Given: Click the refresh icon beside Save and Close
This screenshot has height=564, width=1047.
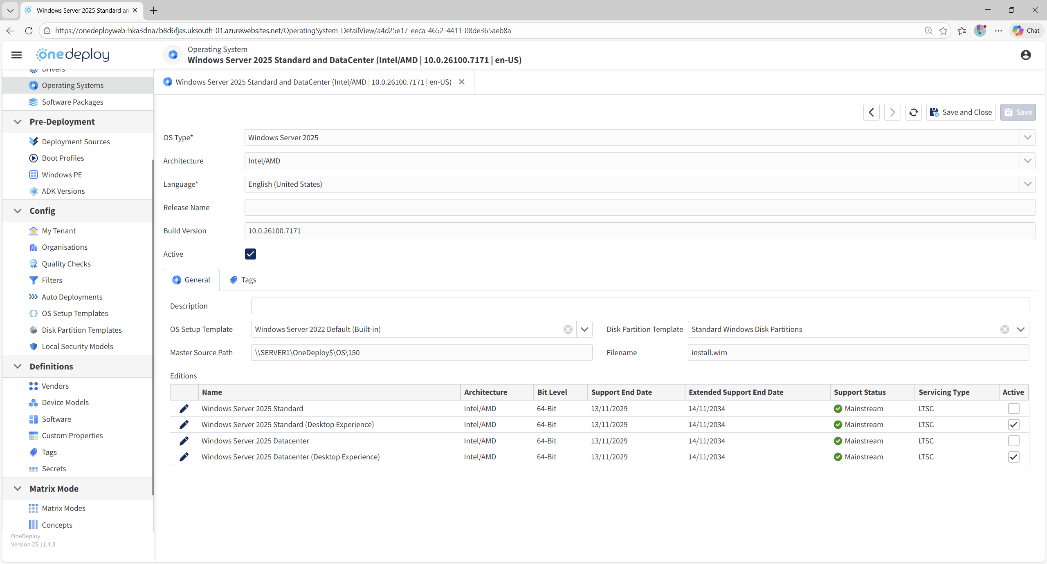Looking at the screenshot, I should tap(913, 112).
